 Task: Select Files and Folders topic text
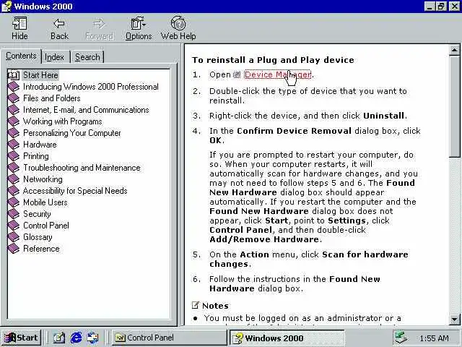tap(52, 98)
